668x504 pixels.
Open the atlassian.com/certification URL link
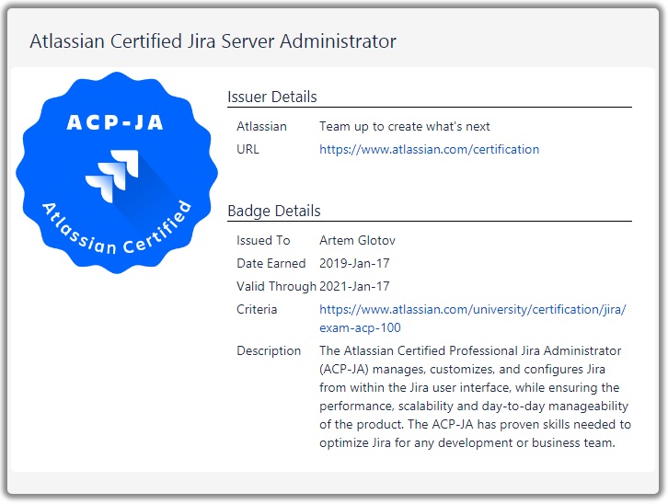pos(429,149)
